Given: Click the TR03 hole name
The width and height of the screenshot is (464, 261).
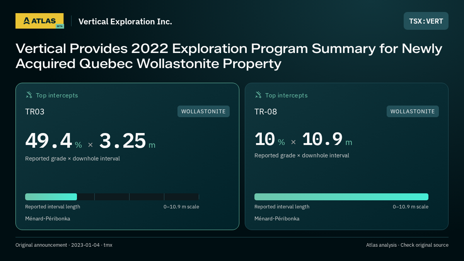Looking at the screenshot, I should [x=35, y=112].
